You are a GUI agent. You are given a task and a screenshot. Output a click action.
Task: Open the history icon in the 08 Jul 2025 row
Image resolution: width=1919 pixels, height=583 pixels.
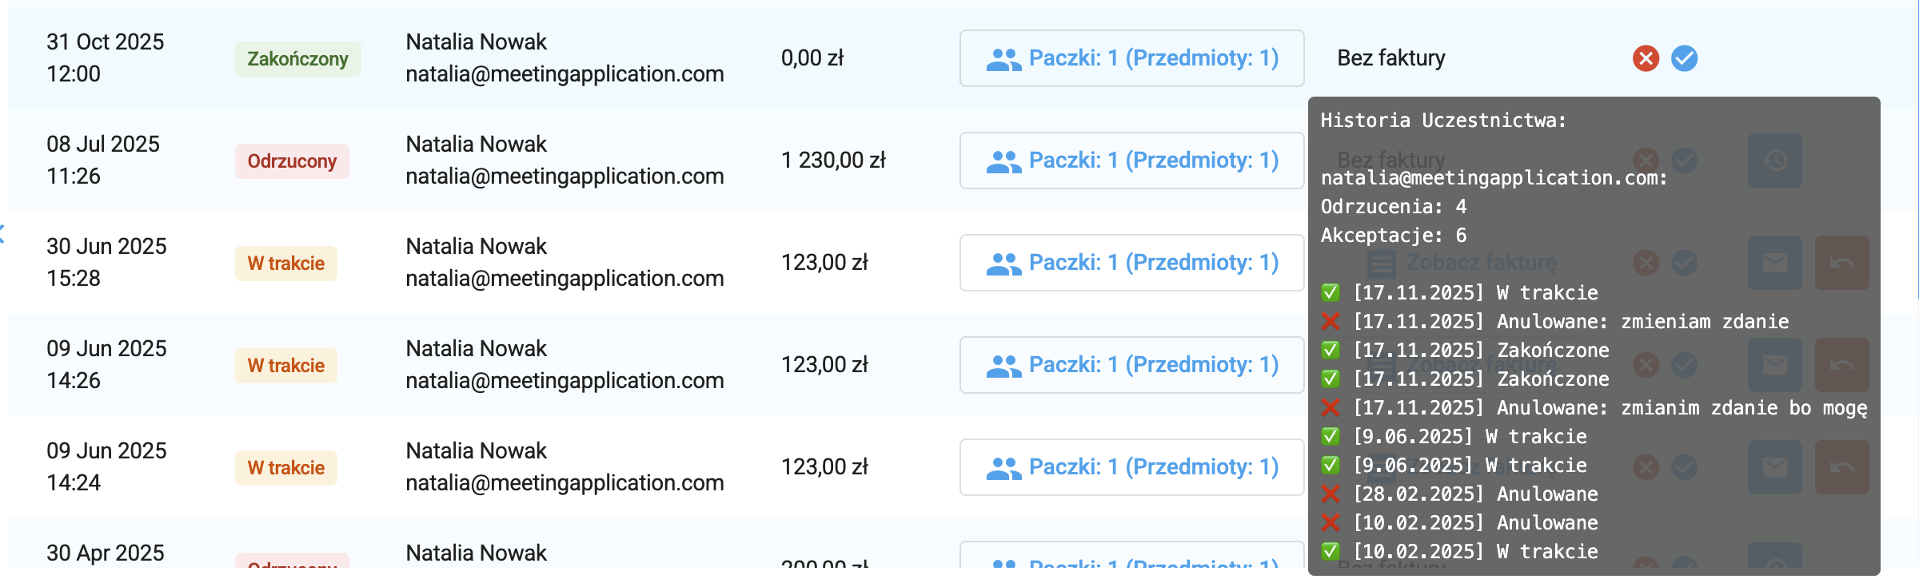[1774, 161]
